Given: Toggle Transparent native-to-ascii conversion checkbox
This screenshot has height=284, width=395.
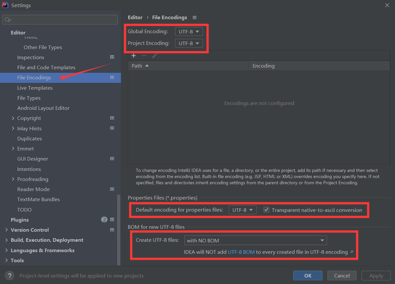Looking at the screenshot, I should click(x=266, y=210).
